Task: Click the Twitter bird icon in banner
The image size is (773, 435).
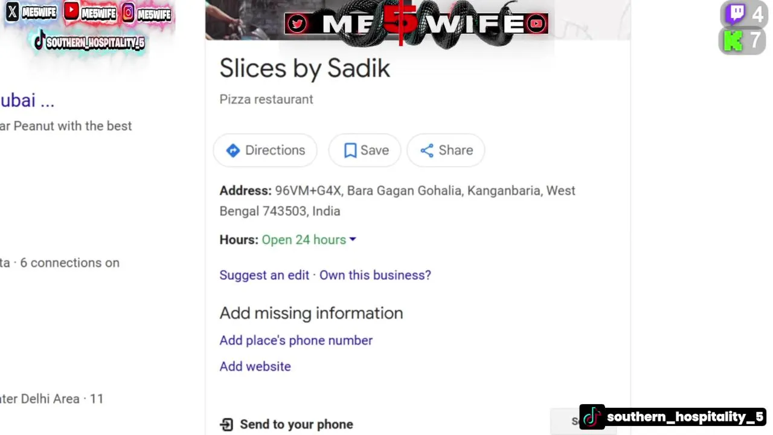Action: tap(297, 24)
